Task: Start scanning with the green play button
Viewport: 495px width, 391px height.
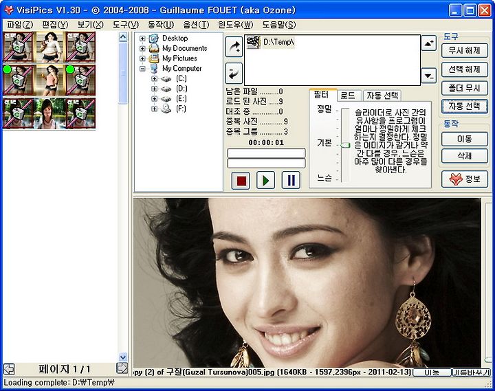Action: click(x=265, y=181)
